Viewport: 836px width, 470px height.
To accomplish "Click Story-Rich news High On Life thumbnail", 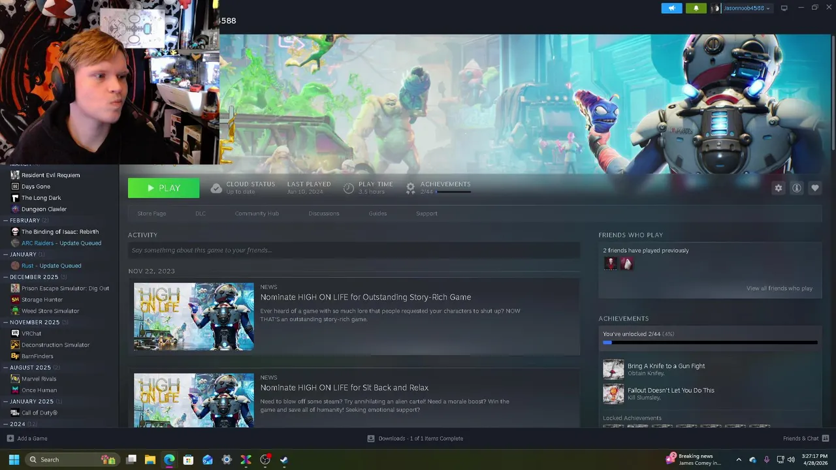I will (194, 317).
